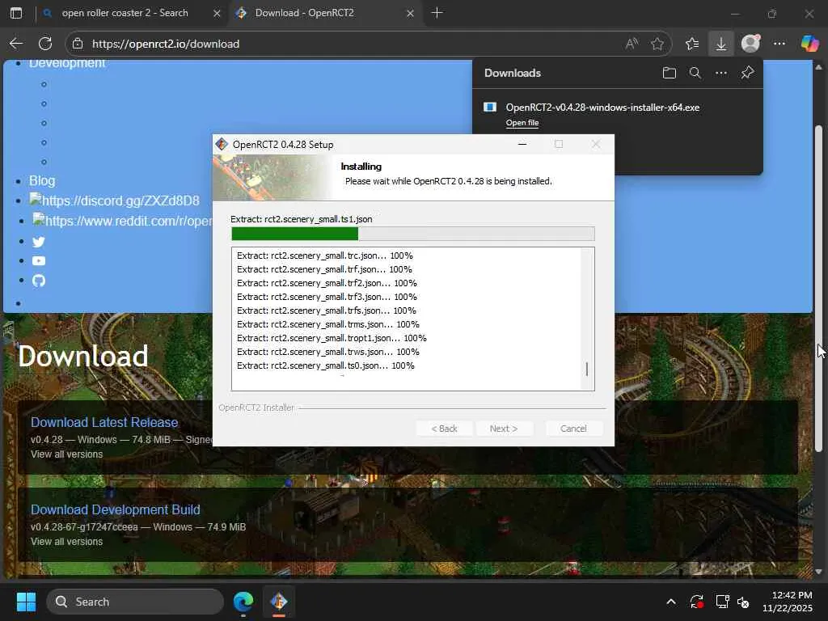This screenshot has width=828, height=621.
Task: Click Download Development Build link
Action: [116, 509]
